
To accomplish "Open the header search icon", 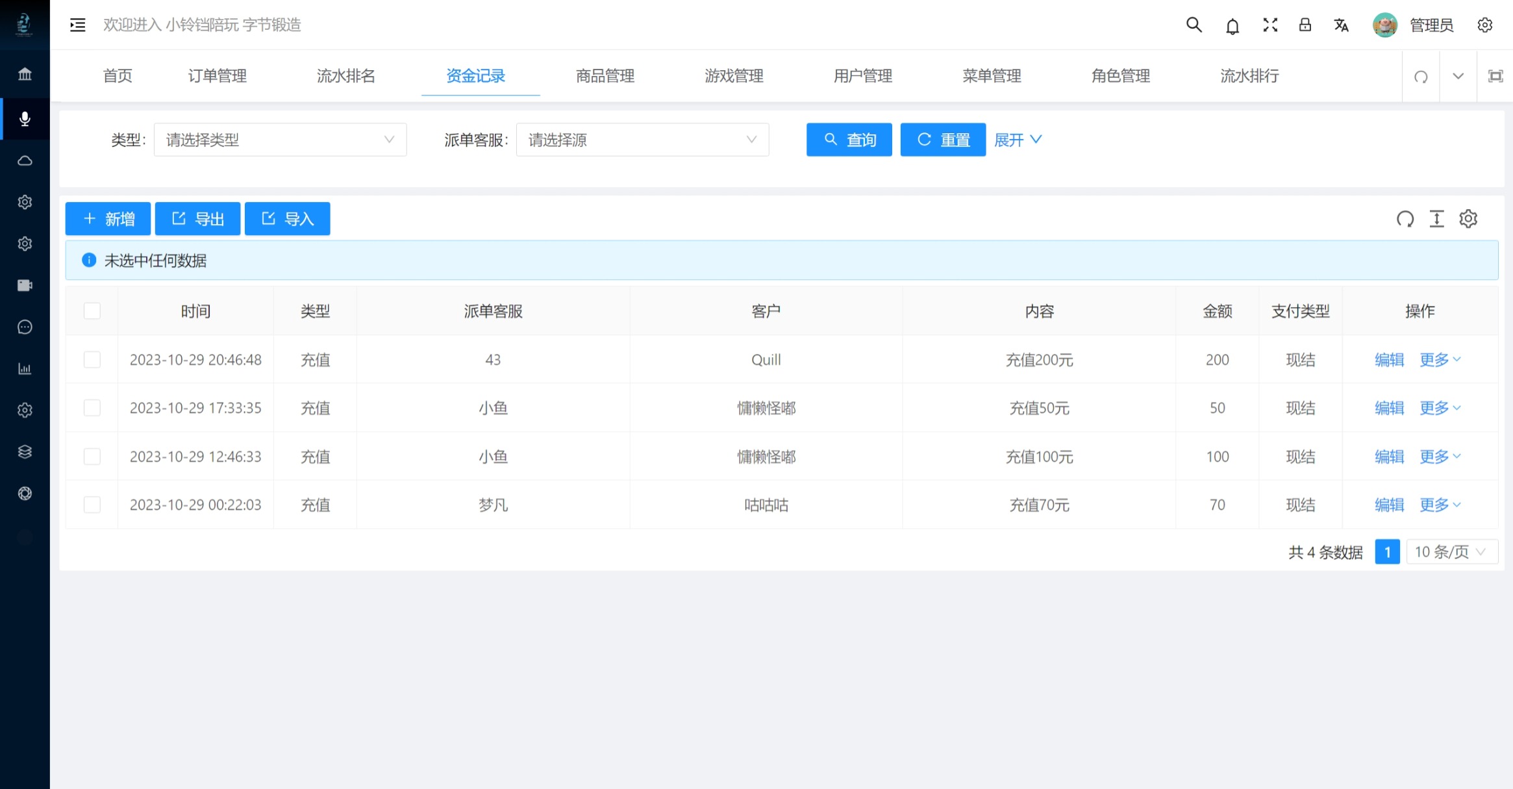I will coord(1194,25).
